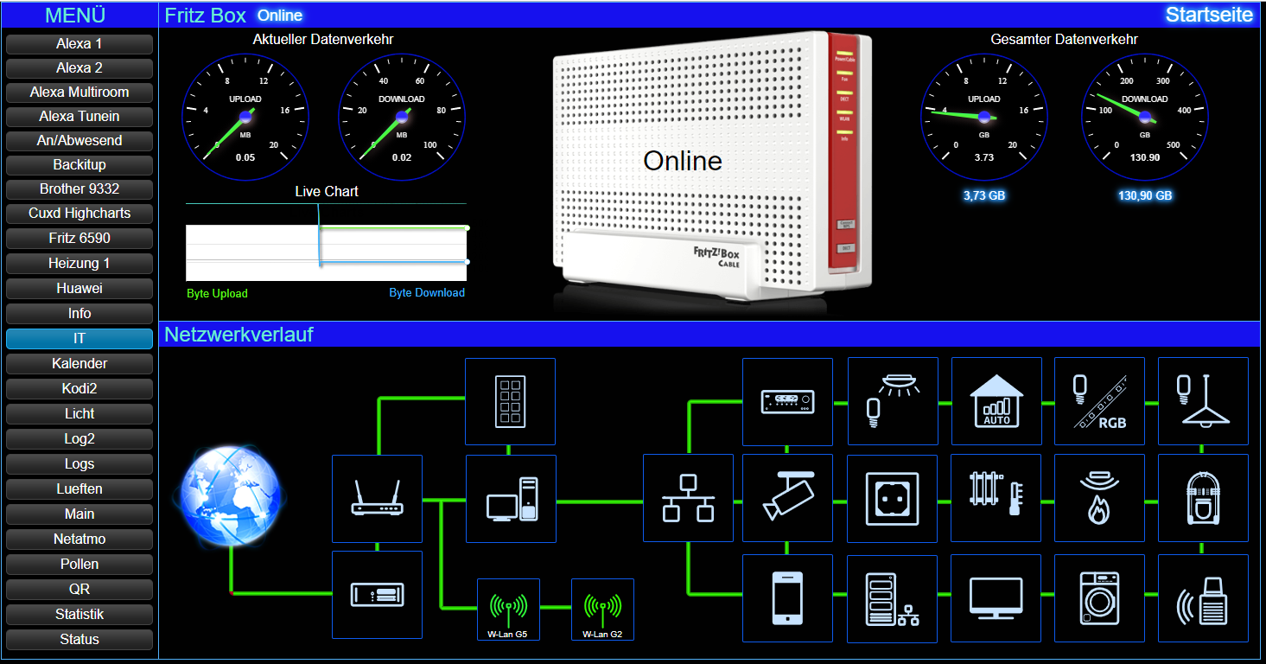This screenshot has height=664, width=1266.
Task: Open Cuxd Highcharts view
Action: [x=80, y=213]
